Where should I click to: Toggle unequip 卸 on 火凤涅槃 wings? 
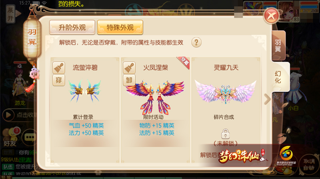click(129, 80)
